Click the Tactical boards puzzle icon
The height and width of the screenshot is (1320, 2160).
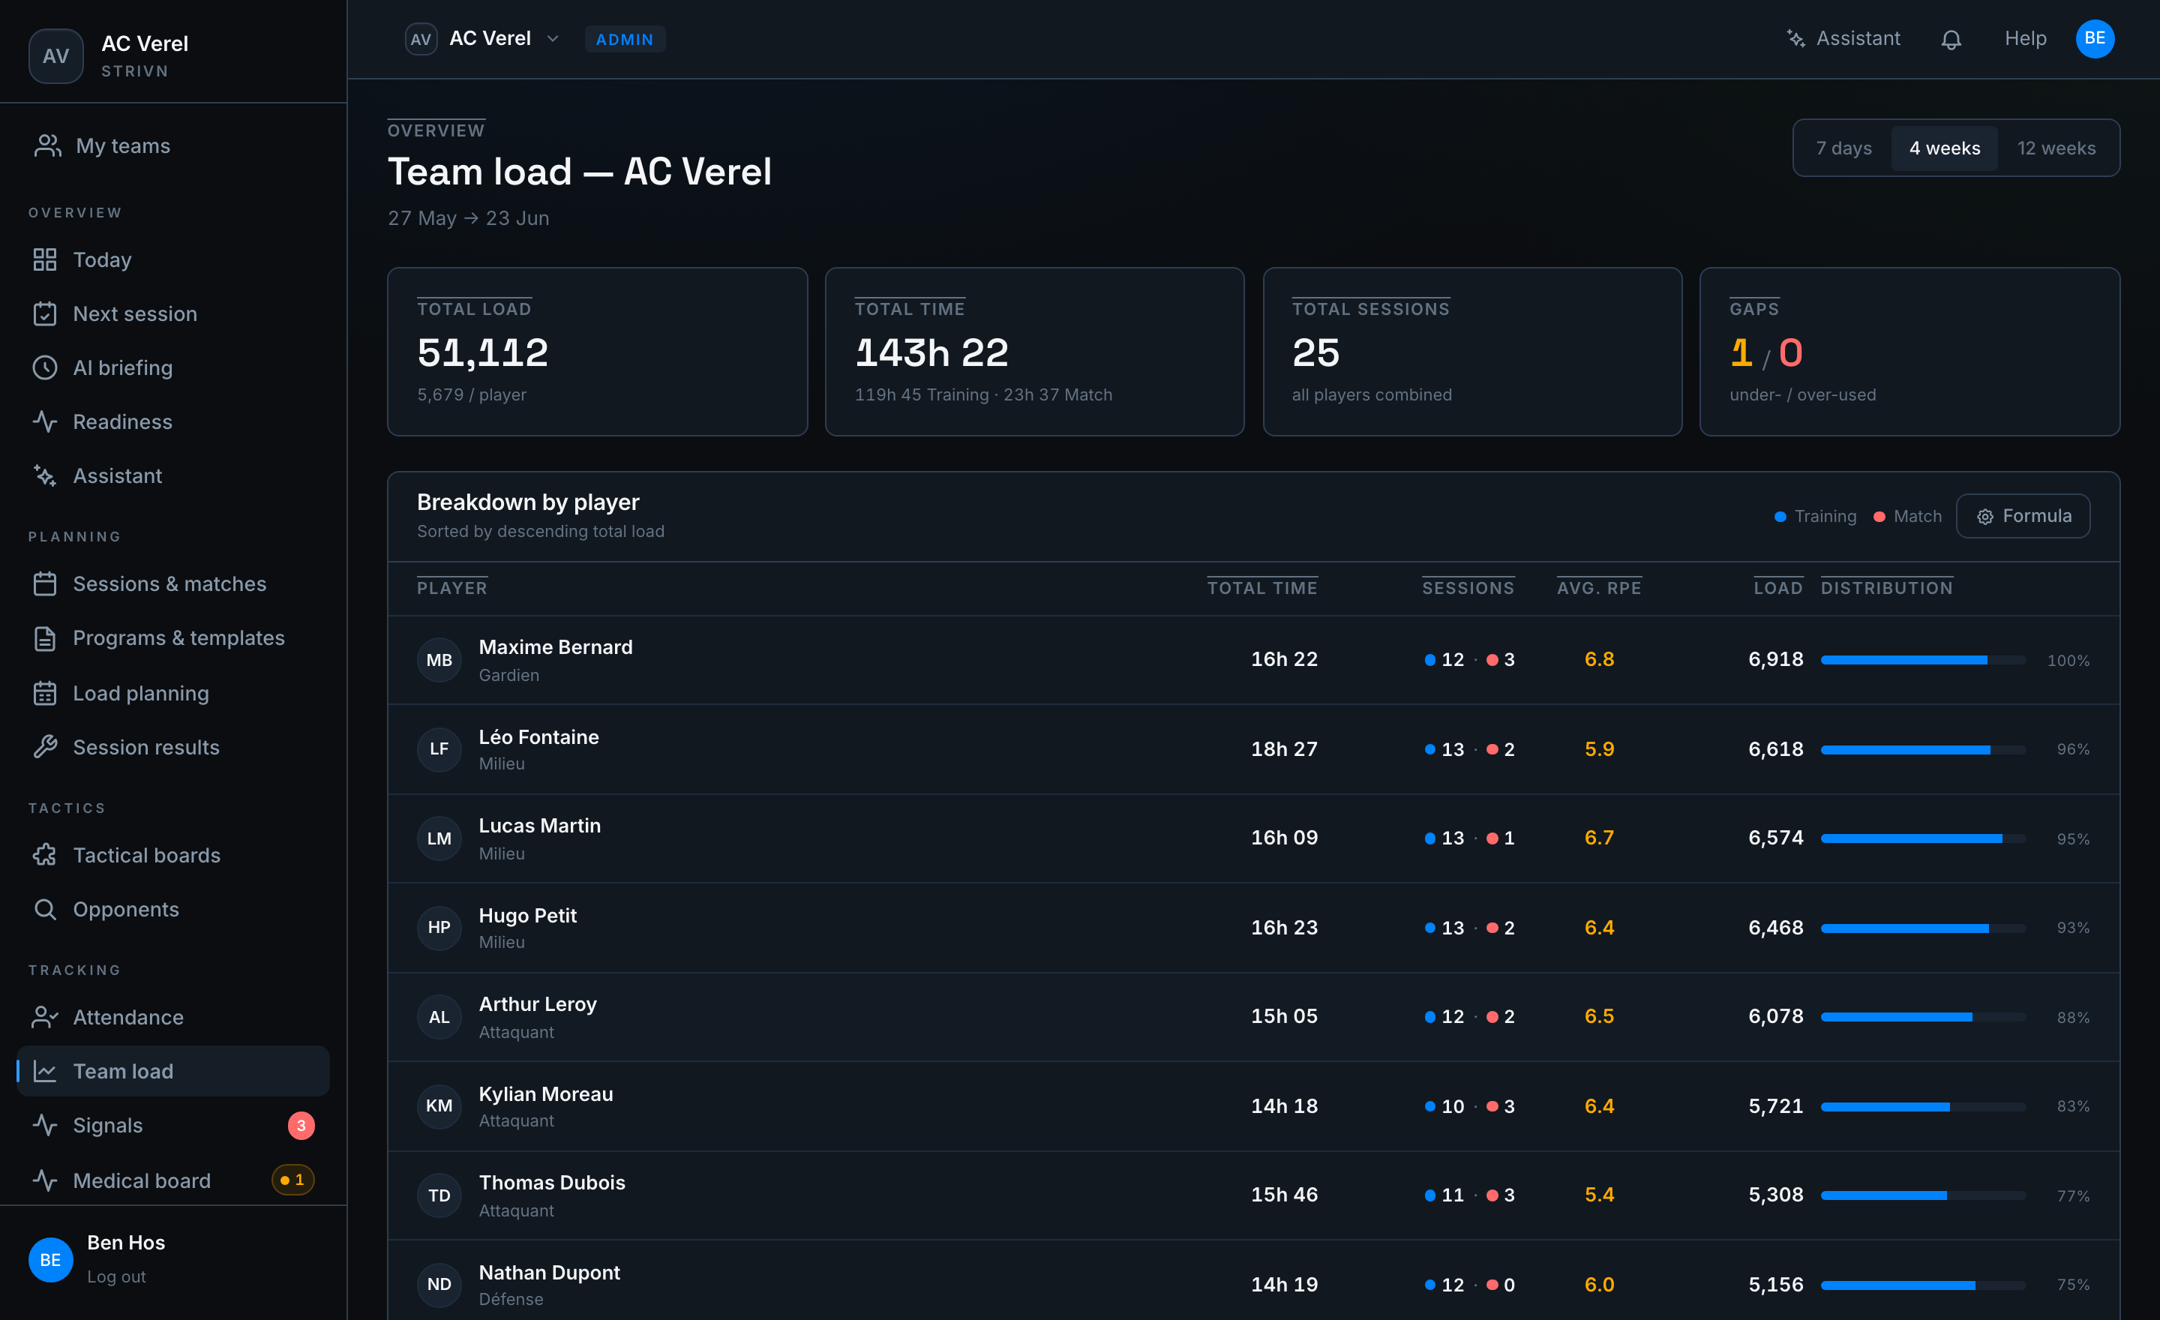pos(45,854)
